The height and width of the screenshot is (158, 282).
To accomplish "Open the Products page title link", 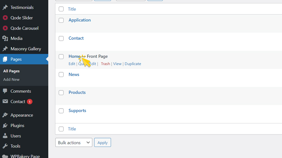I will pos(77,93).
